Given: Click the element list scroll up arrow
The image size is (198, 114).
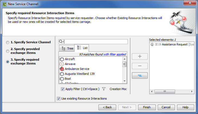Looking at the screenshot, I should pyautogui.click(x=125, y=59).
